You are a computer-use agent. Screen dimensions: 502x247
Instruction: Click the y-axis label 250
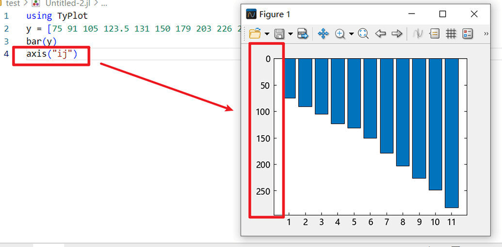(x=263, y=191)
